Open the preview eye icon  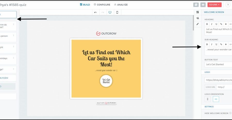click(203, 5)
